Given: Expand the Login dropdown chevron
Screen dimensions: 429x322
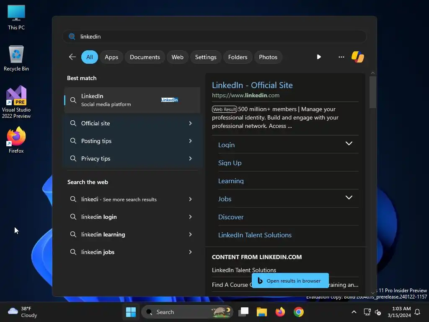Looking at the screenshot, I should [349, 143].
